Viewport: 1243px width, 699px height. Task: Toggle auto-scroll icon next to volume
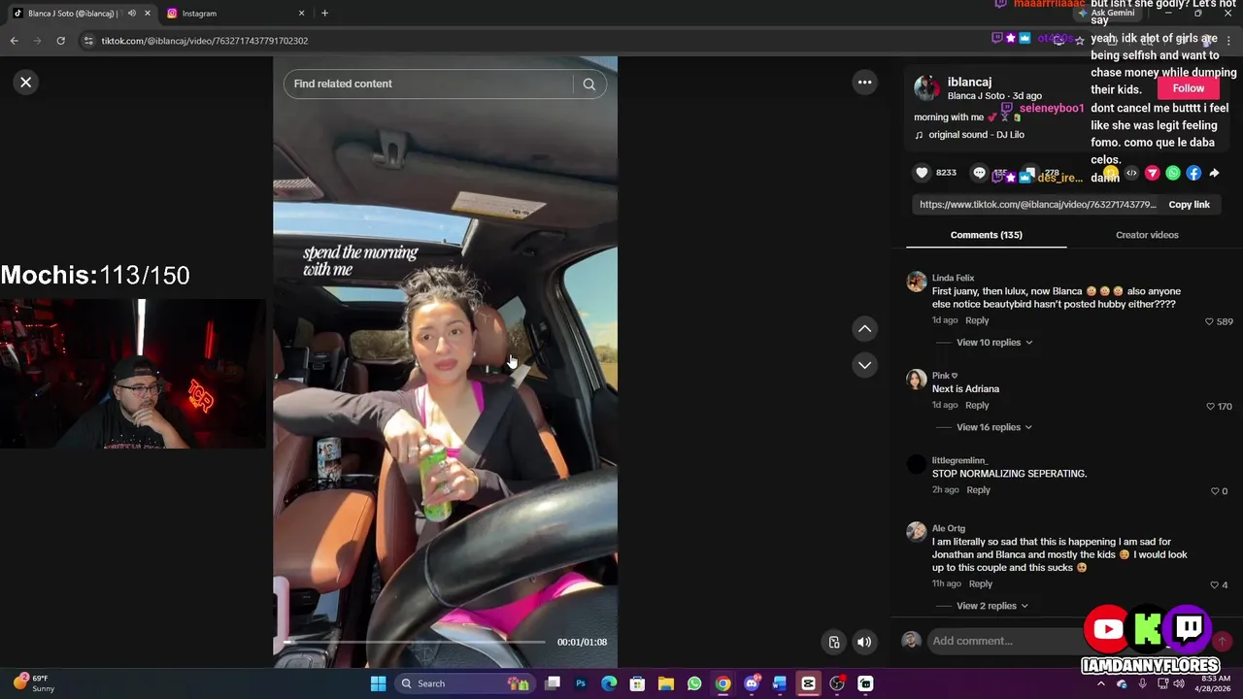coord(833,642)
